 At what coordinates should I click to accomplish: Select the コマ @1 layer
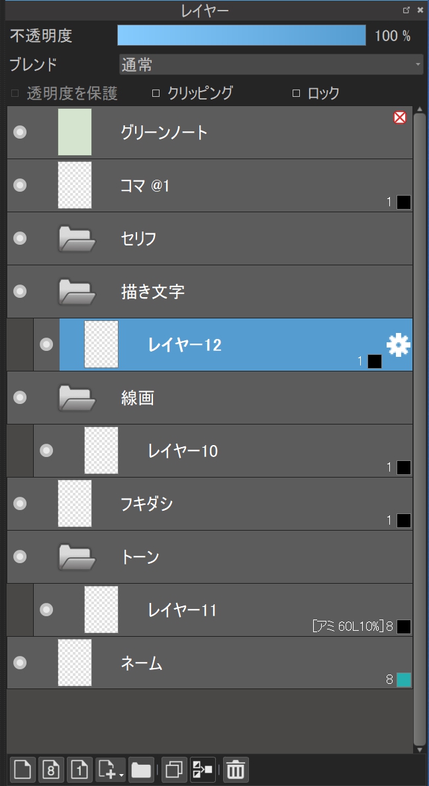(199, 186)
